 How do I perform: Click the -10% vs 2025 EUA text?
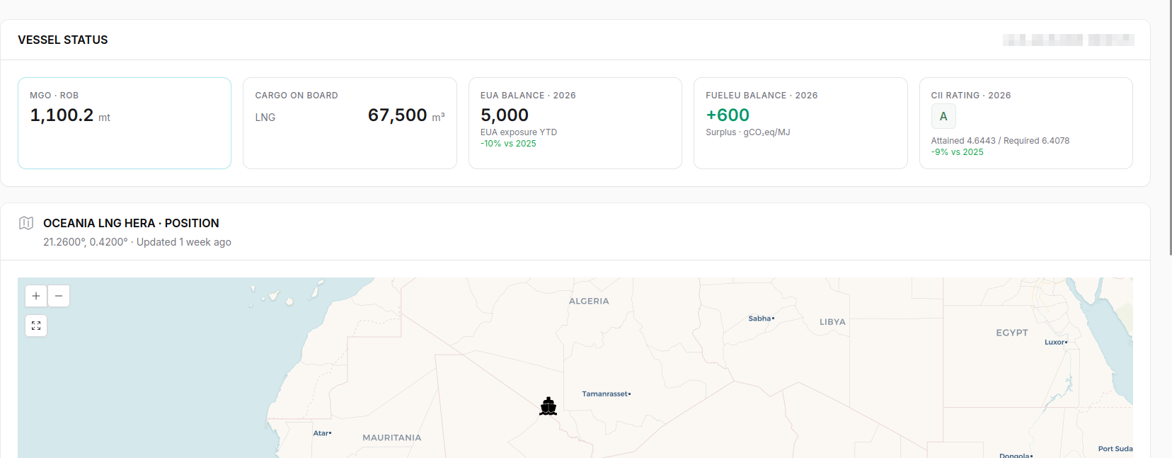508,144
